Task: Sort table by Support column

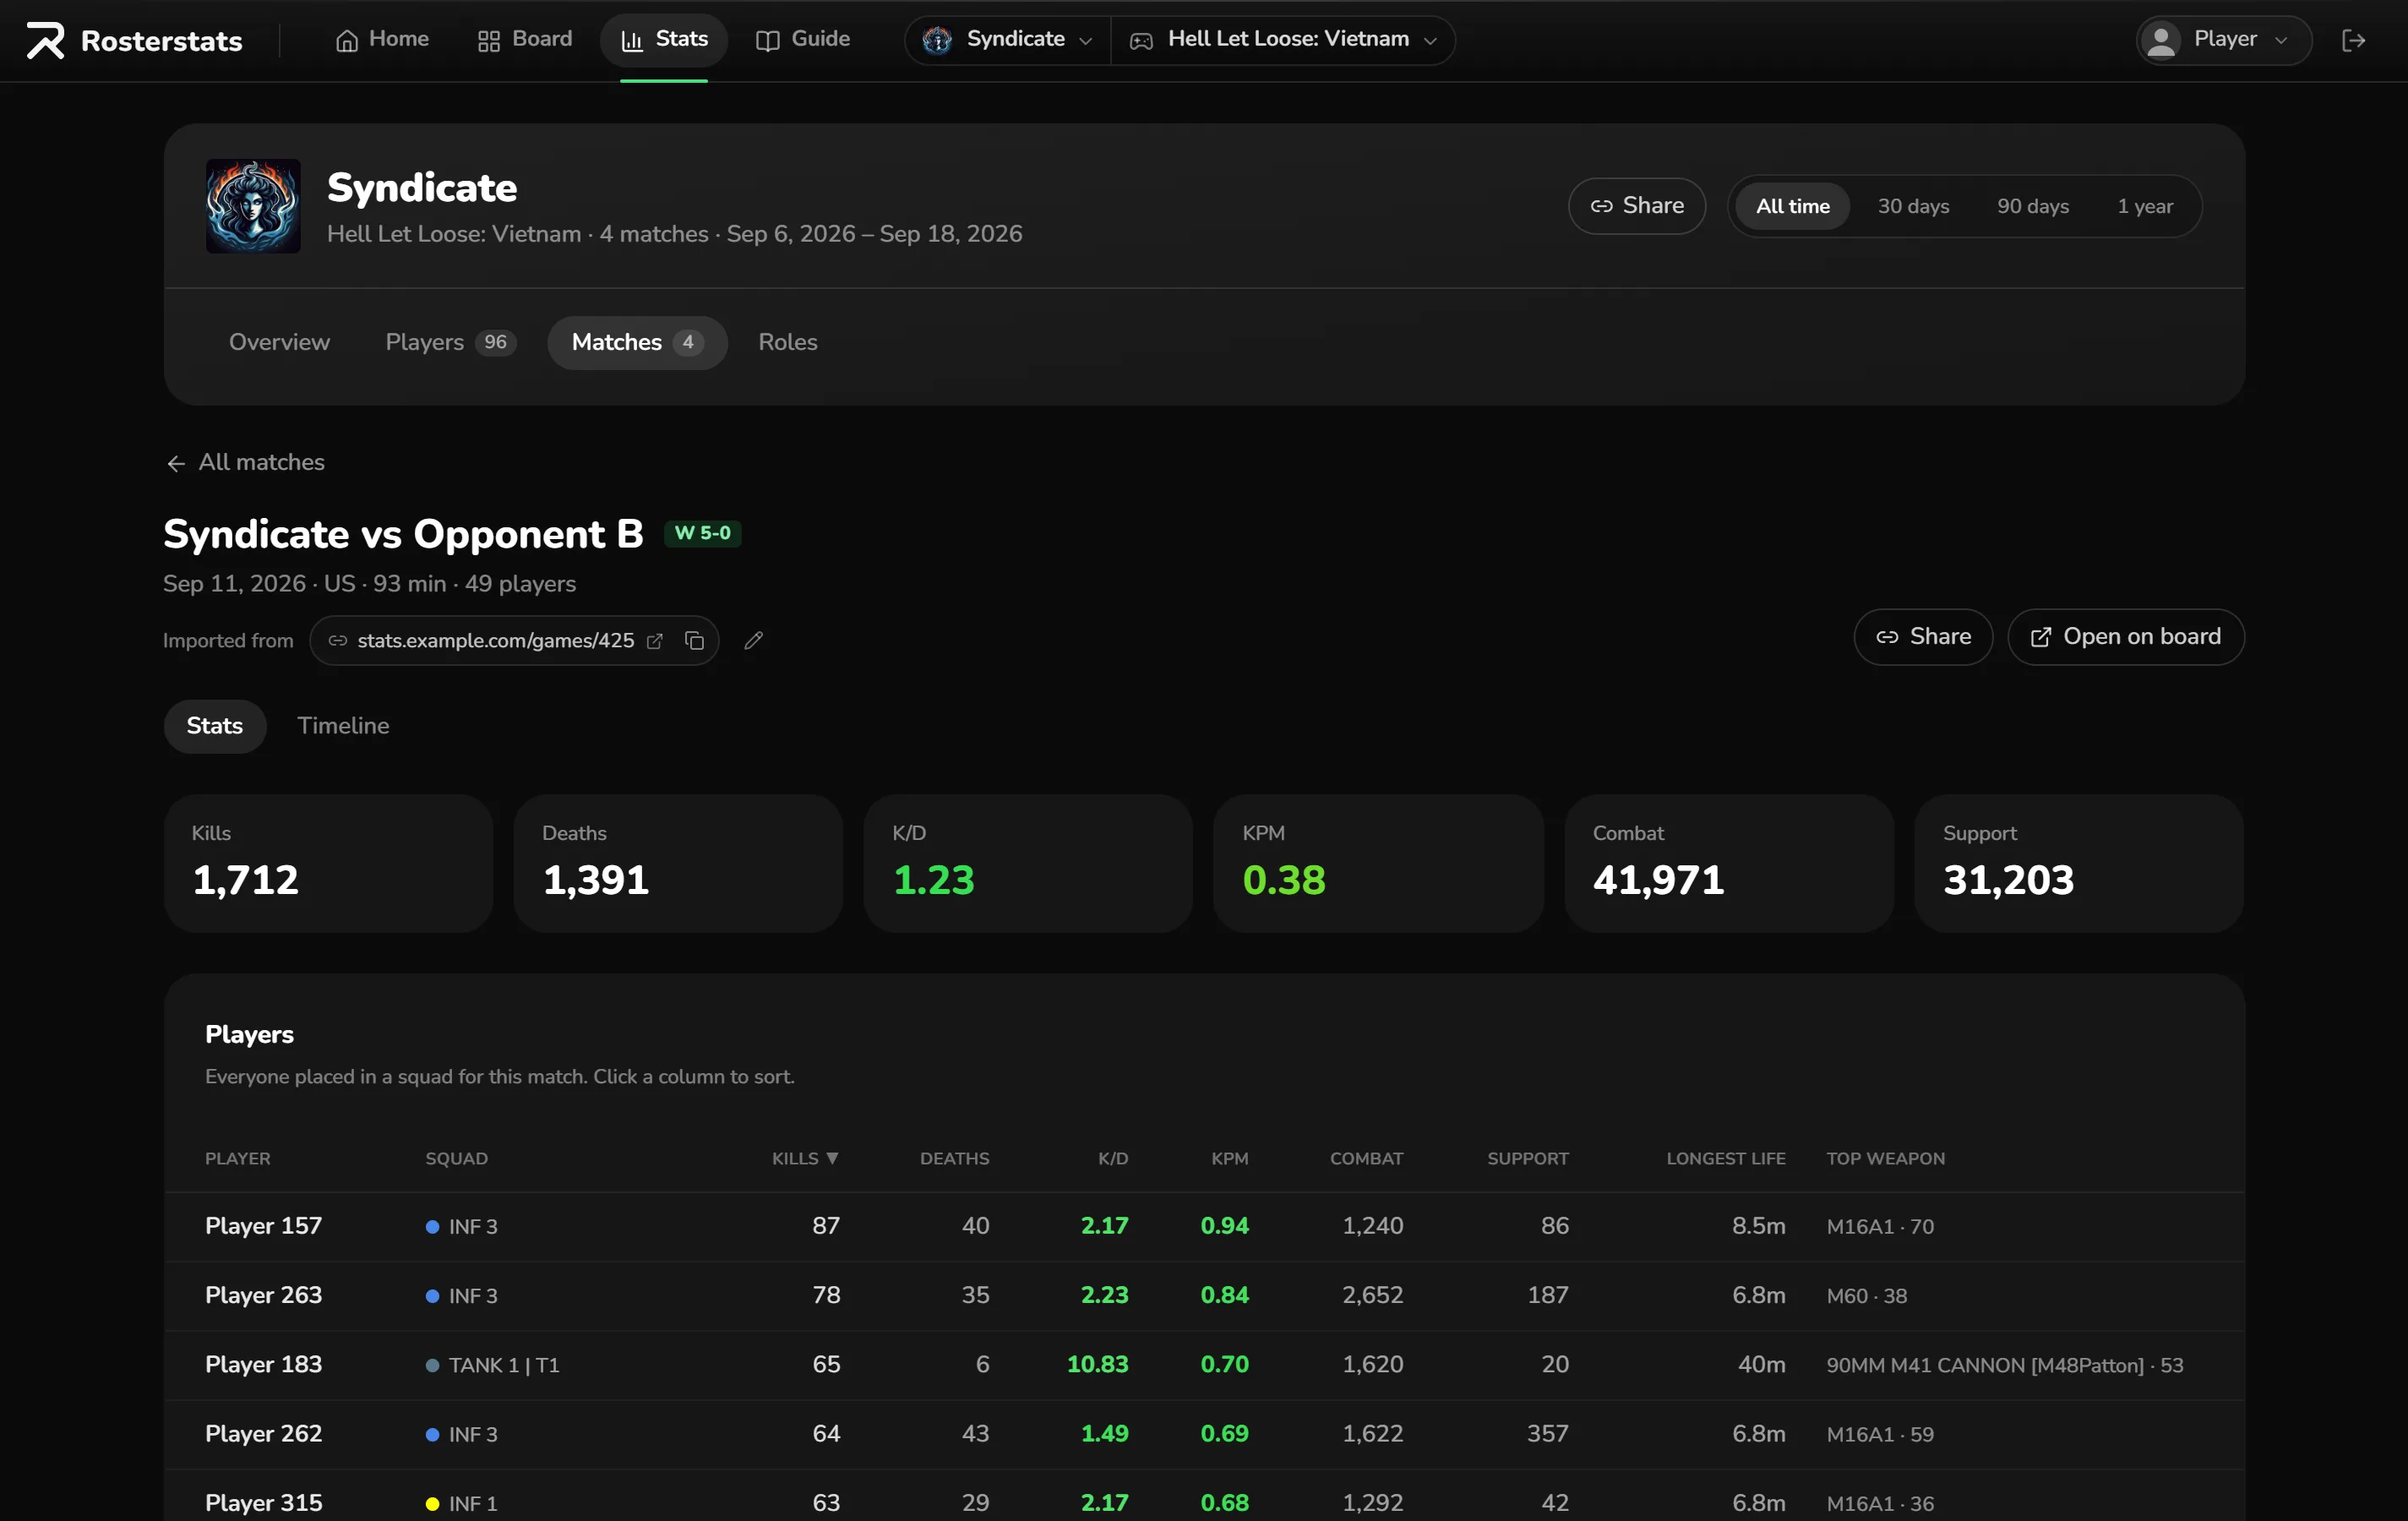Action: (x=1527, y=1158)
